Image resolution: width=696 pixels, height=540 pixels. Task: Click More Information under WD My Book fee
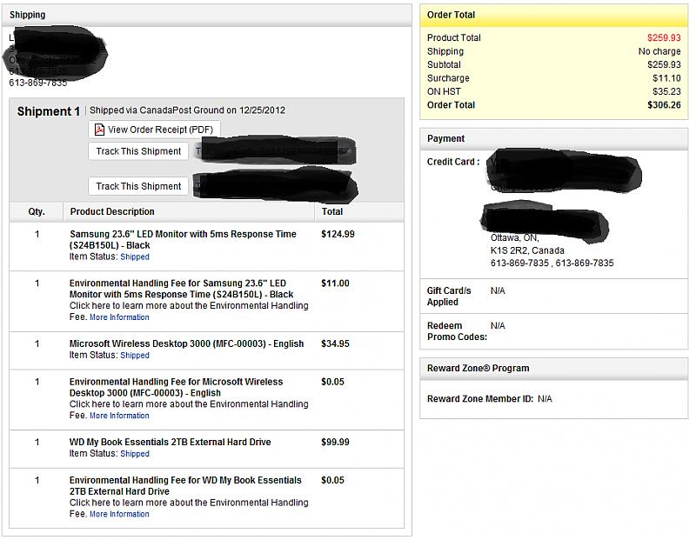119,514
